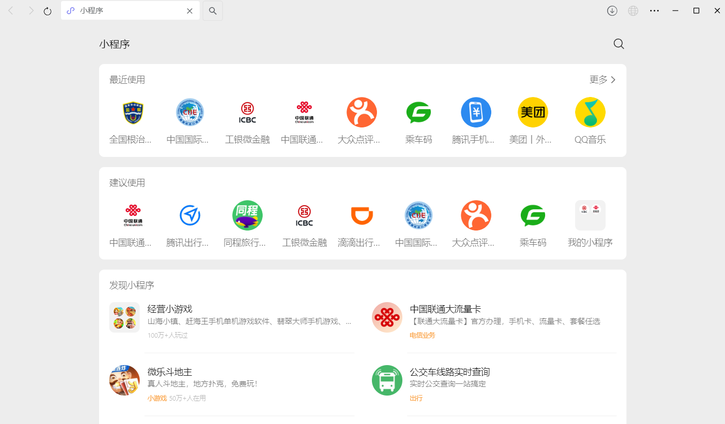Screen dimensions: 725x424
Task: Click the magnifier search icon beside page title
Action: point(618,44)
